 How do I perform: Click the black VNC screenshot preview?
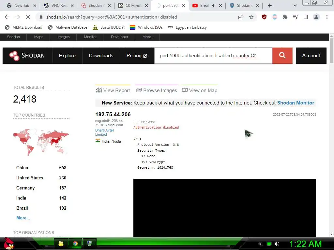tap(224, 208)
